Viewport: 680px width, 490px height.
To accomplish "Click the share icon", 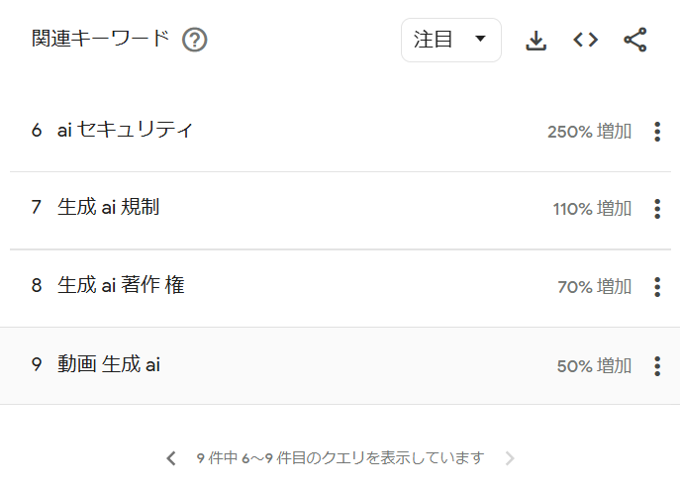I will click(635, 40).
